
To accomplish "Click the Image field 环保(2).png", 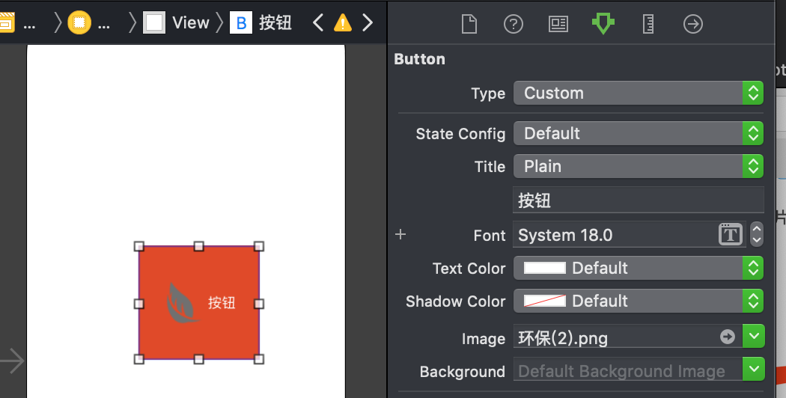I will click(x=627, y=337).
